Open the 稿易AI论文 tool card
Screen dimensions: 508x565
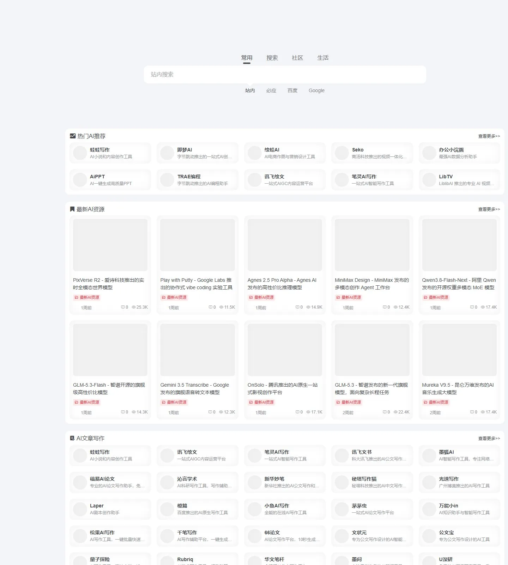tap(110, 482)
